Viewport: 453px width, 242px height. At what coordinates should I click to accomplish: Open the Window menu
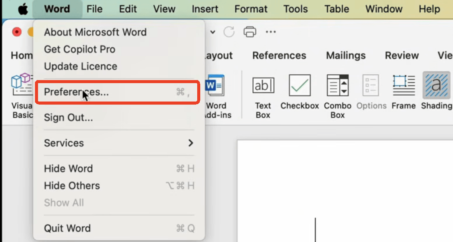(x=383, y=9)
